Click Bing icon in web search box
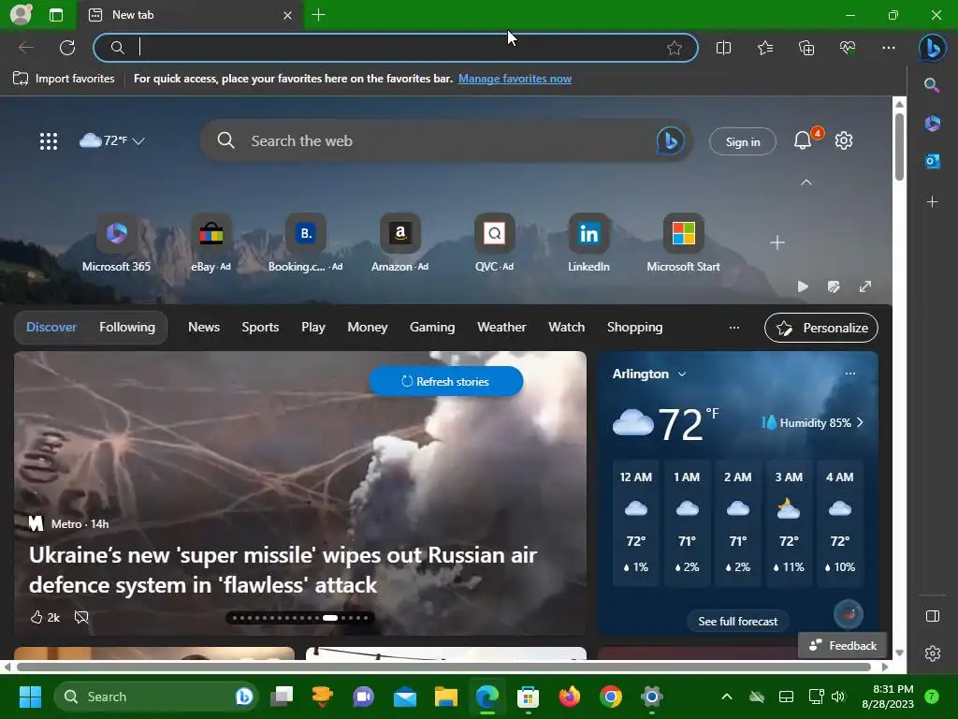Screen dimensions: 958x719 coord(670,141)
